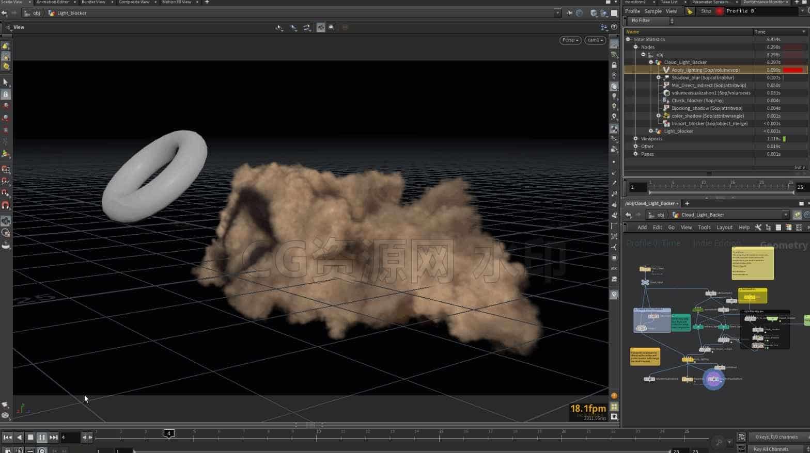This screenshot has height=453, width=810.
Task: Click the red record button beside Stop
Action: [719, 11]
